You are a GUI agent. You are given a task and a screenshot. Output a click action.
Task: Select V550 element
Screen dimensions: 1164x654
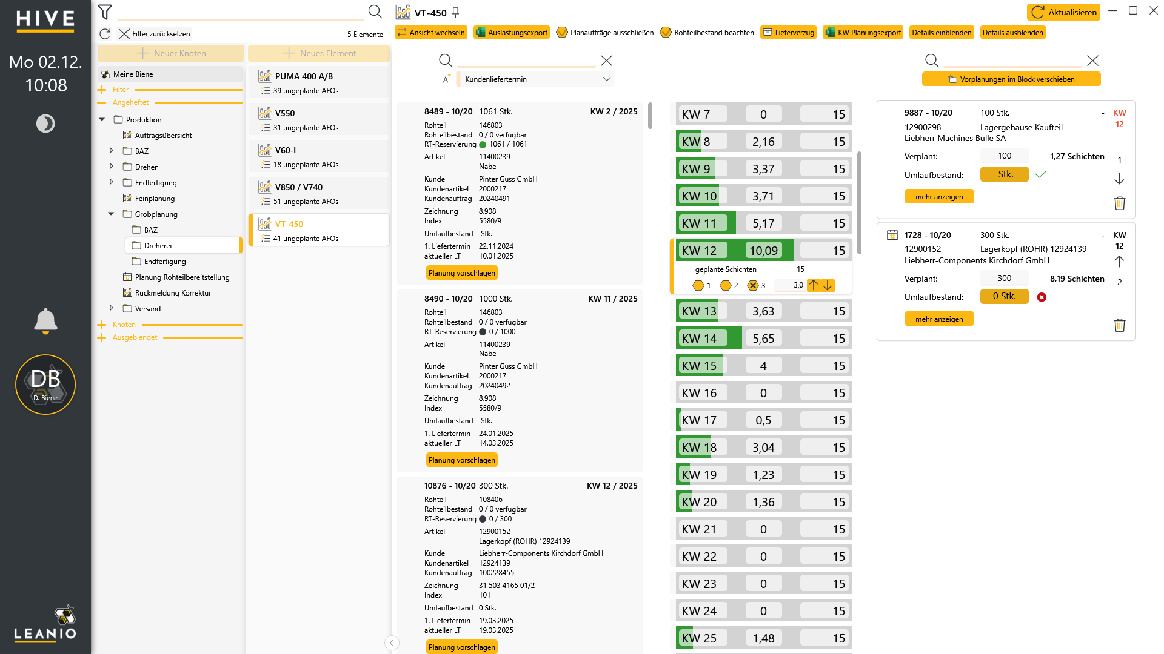tap(319, 119)
